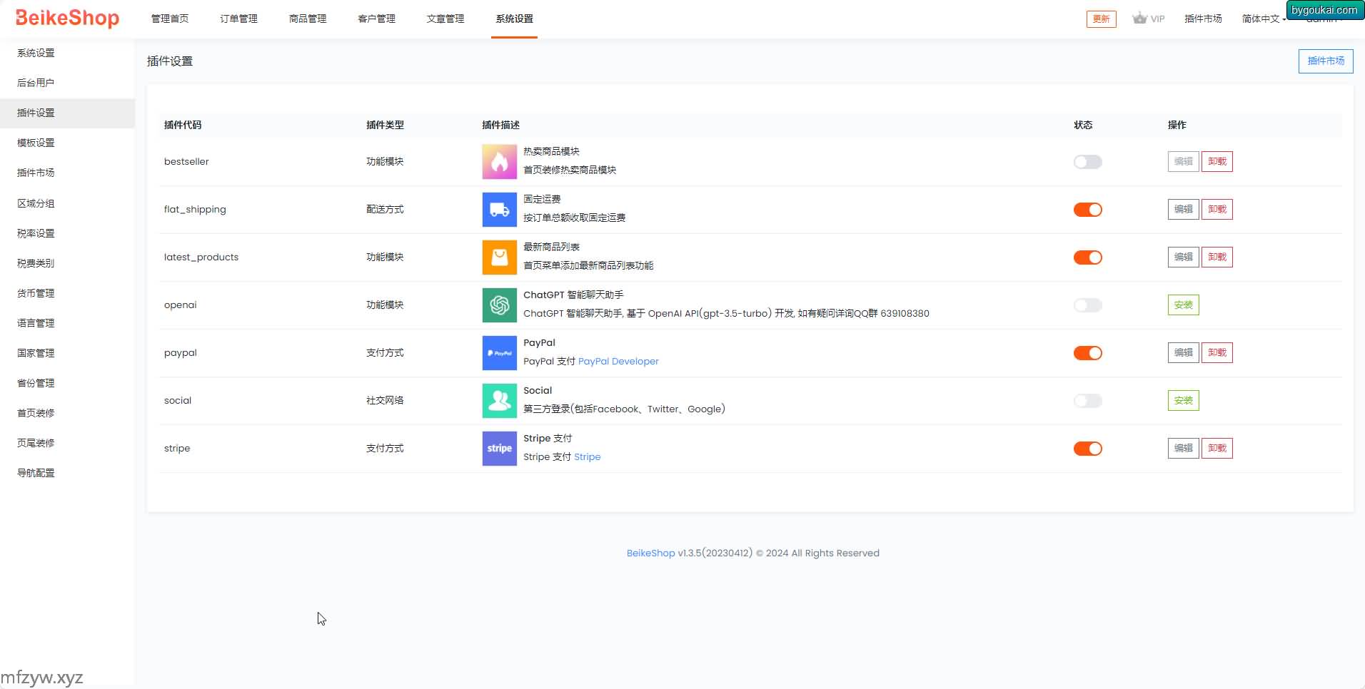1365x689 pixels.
Task: Disable the flat_shipping plugin switch
Action: point(1087,210)
